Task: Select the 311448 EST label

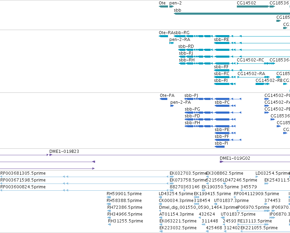Action: pyautogui.click(x=210, y=221)
